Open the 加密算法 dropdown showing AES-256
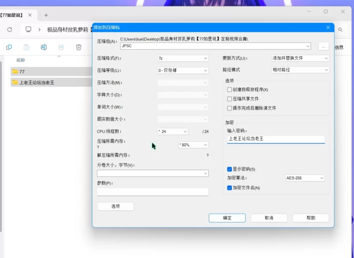This screenshot has height=258, width=354. pos(305,178)
